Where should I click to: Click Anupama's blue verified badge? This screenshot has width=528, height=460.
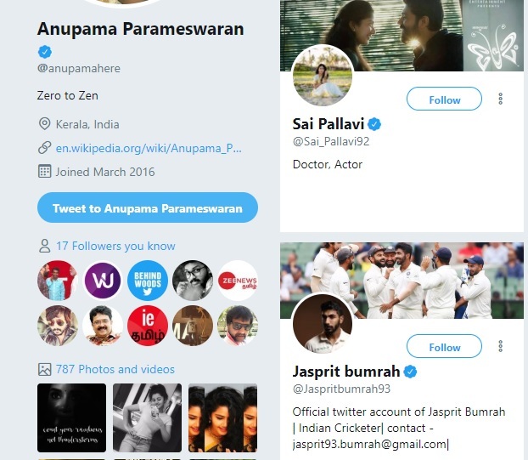[x=45, y=52]
